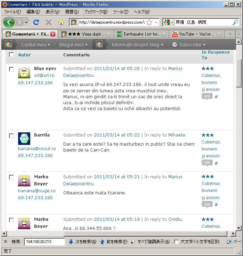Check the Blue eyes comment checkbox

click(11, 69)
